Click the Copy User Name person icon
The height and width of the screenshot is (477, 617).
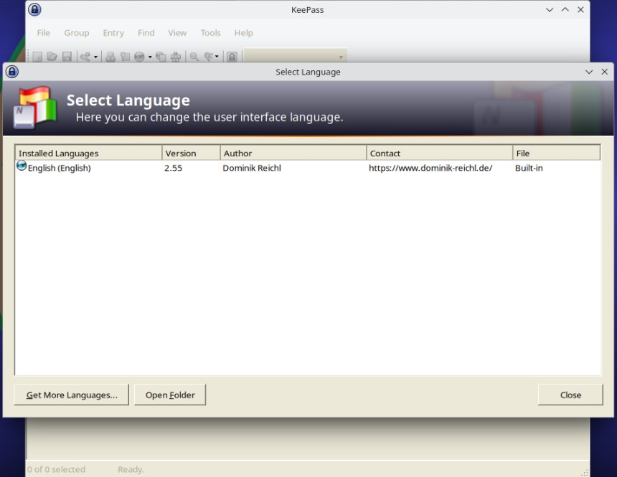coord(110,57)
